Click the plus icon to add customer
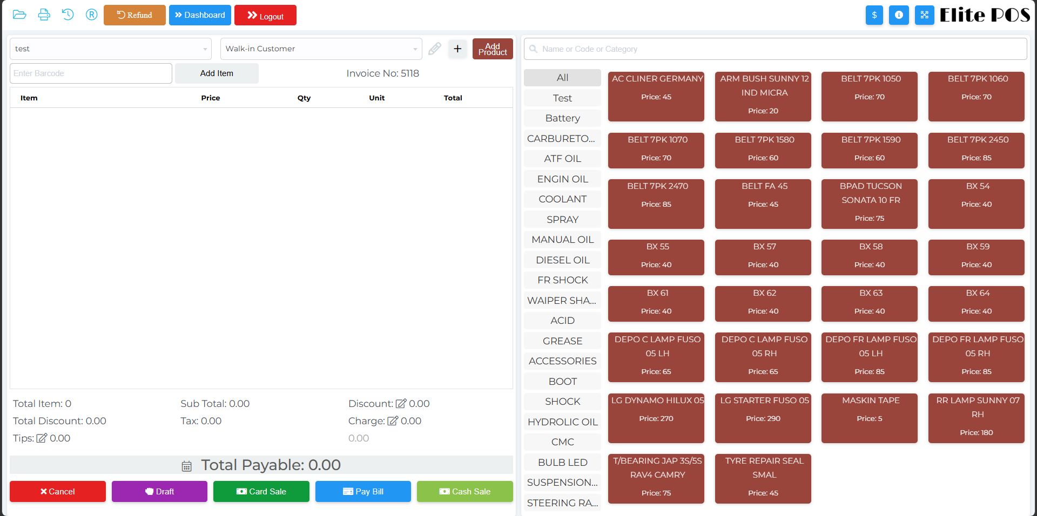Viewport: 1037px width, 516px height. (x=457, y=49)
